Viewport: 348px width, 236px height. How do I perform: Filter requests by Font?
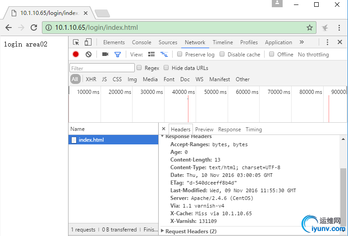point(169,79)
